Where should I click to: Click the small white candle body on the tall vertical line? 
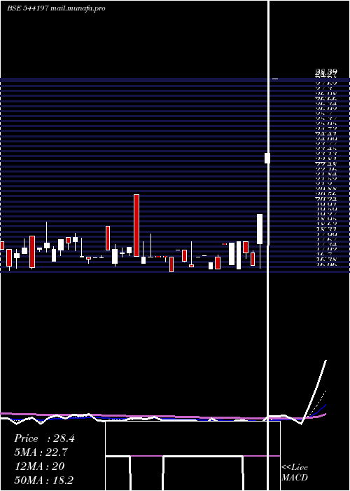pos(267,158)
